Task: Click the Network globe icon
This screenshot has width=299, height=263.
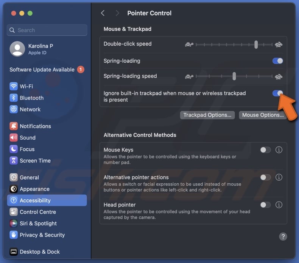Action: (14, 109)
